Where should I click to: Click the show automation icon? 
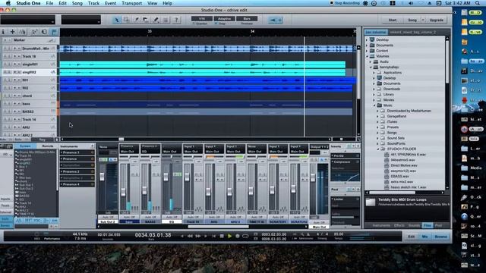coord(34,32)
